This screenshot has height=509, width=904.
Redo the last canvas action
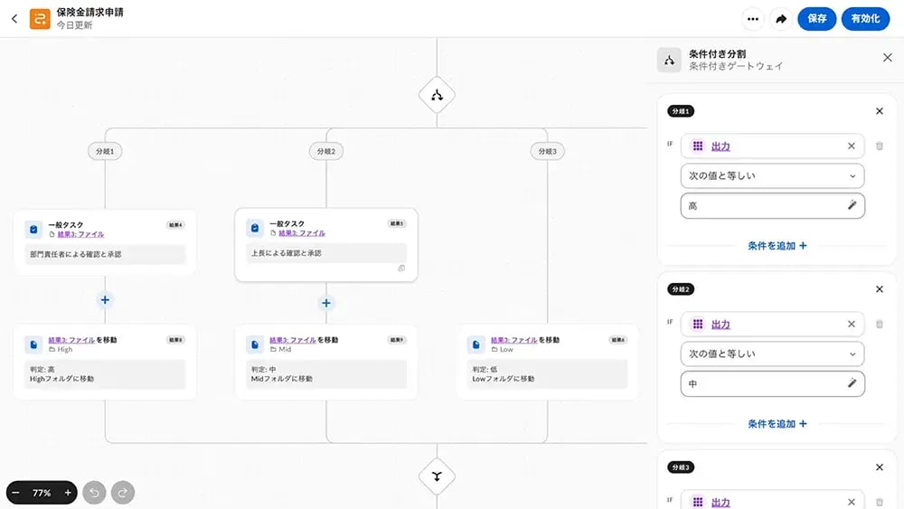tap(123, 493)
